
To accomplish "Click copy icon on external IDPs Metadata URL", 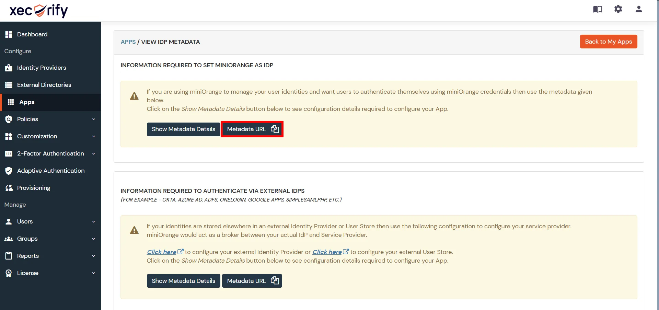I will 275,281.
